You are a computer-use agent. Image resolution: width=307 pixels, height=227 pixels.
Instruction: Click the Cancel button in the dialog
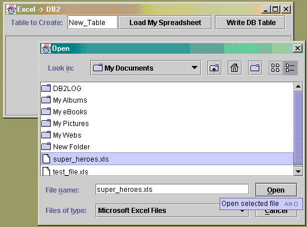pos(276,213)
